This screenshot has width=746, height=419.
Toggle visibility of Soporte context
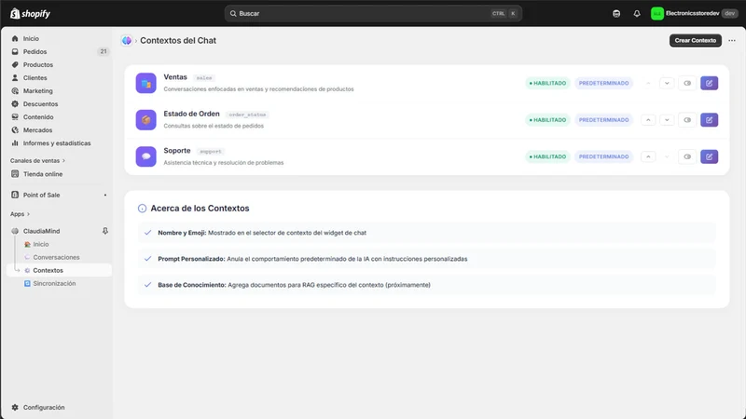pyautogui.click(x=687, y=156)
